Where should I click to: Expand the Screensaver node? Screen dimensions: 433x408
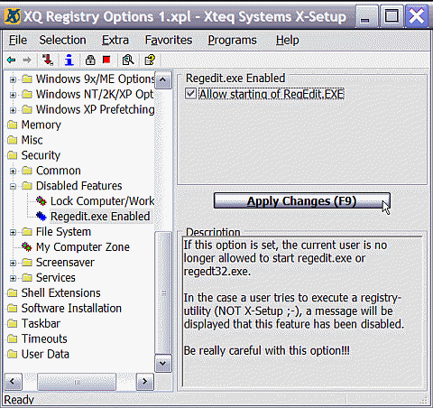[x=13, y=264]
